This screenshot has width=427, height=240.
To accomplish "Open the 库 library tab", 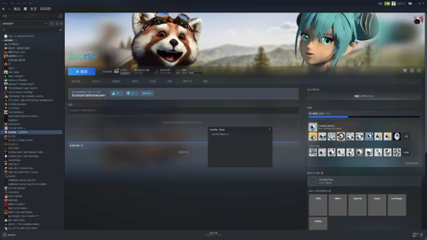I will coord(25,9).
